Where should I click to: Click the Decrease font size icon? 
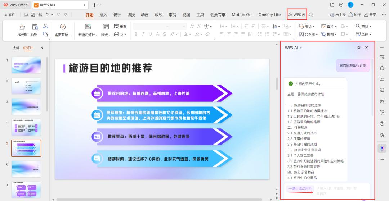point(199,27)
